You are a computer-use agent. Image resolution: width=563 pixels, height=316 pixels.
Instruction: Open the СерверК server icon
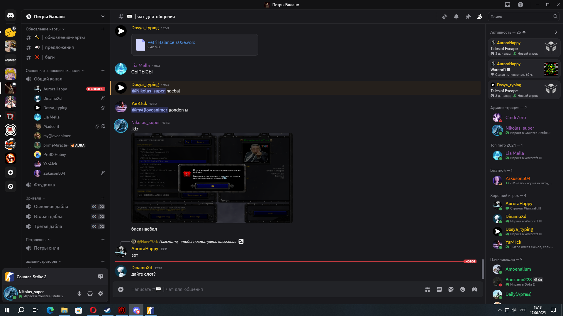11,60
